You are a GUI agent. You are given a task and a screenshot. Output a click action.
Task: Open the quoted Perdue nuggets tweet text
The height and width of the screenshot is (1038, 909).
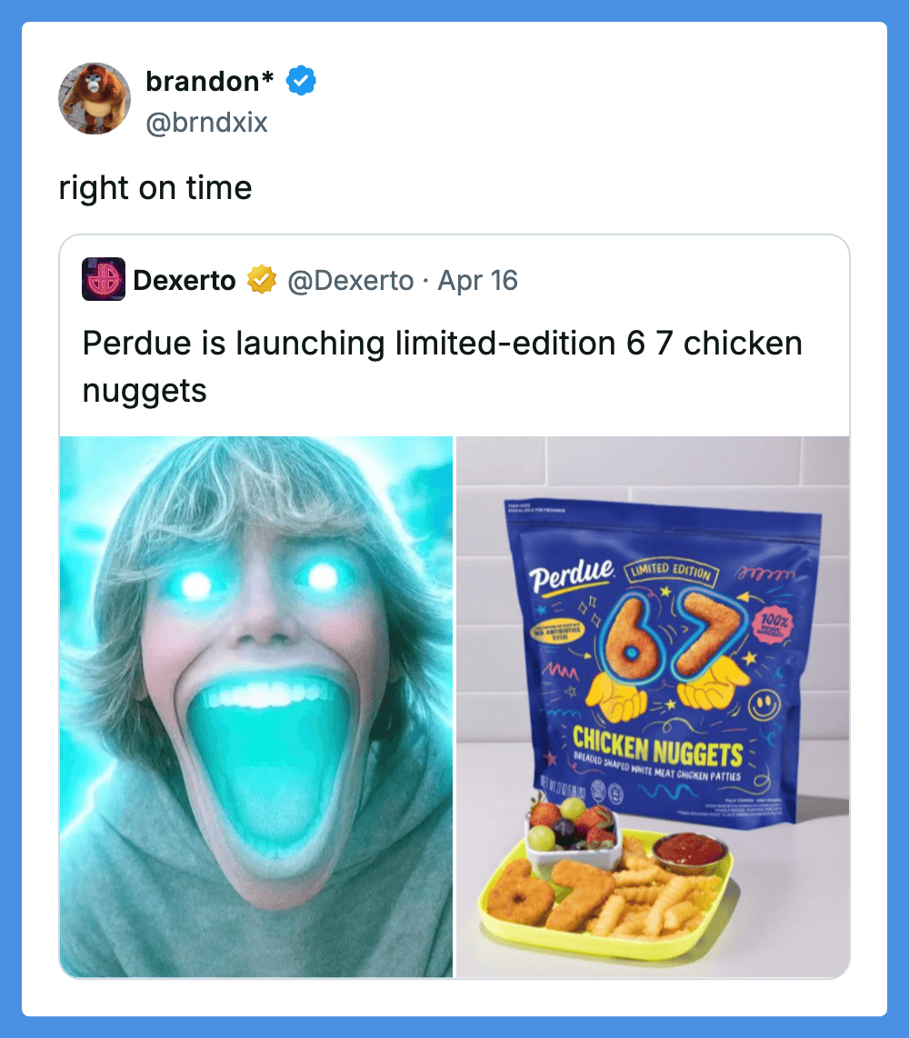click(442, 366)
